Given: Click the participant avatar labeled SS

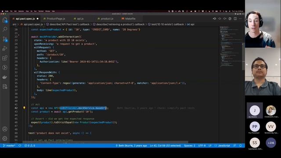Looking at the screenshot, I should pos(255,143).
